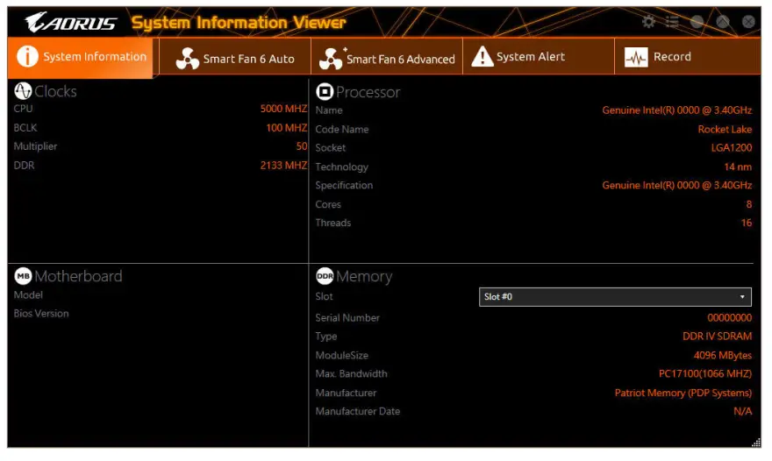Click the Motherboard MB icon
This screenshot has width=772, height=461.
pyautogui.click(x=23, y=276)
